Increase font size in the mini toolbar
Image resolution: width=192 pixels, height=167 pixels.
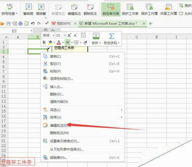[x=69, y=35]
